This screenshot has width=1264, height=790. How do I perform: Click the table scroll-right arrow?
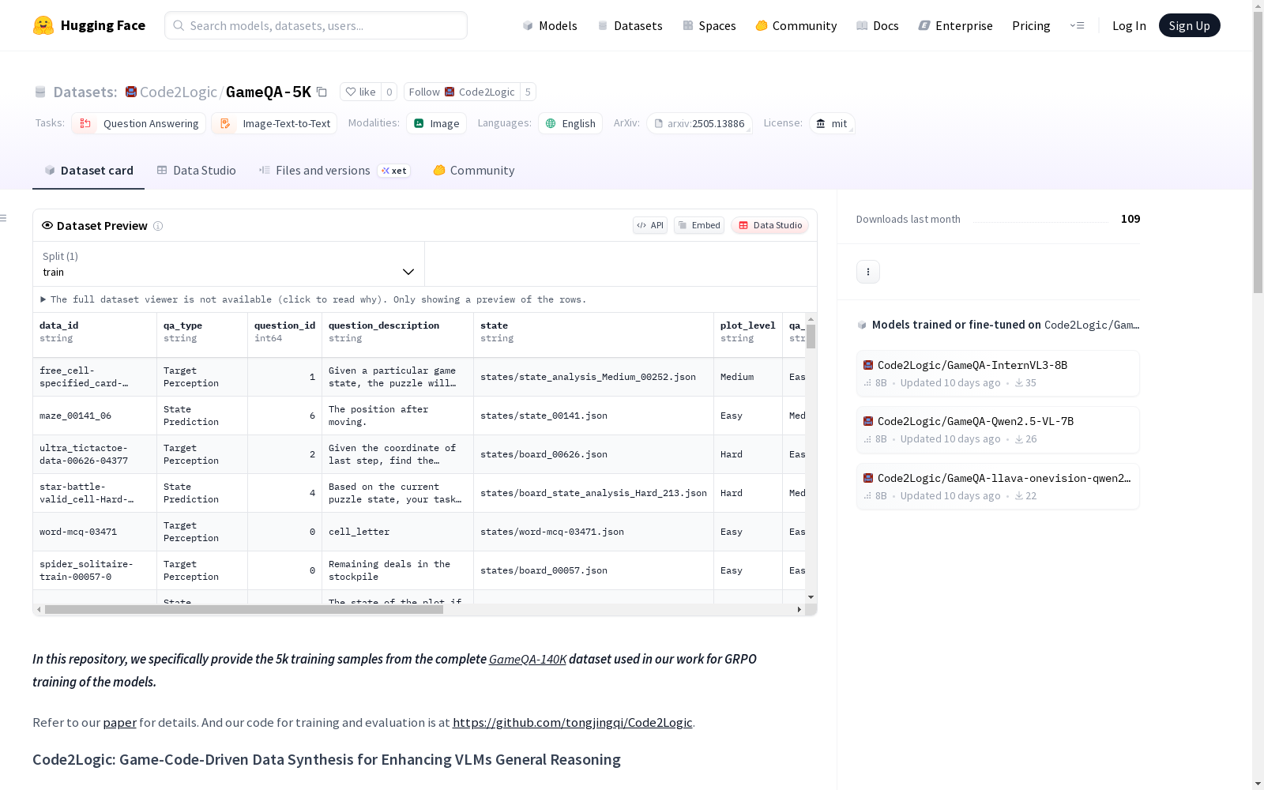799,610
